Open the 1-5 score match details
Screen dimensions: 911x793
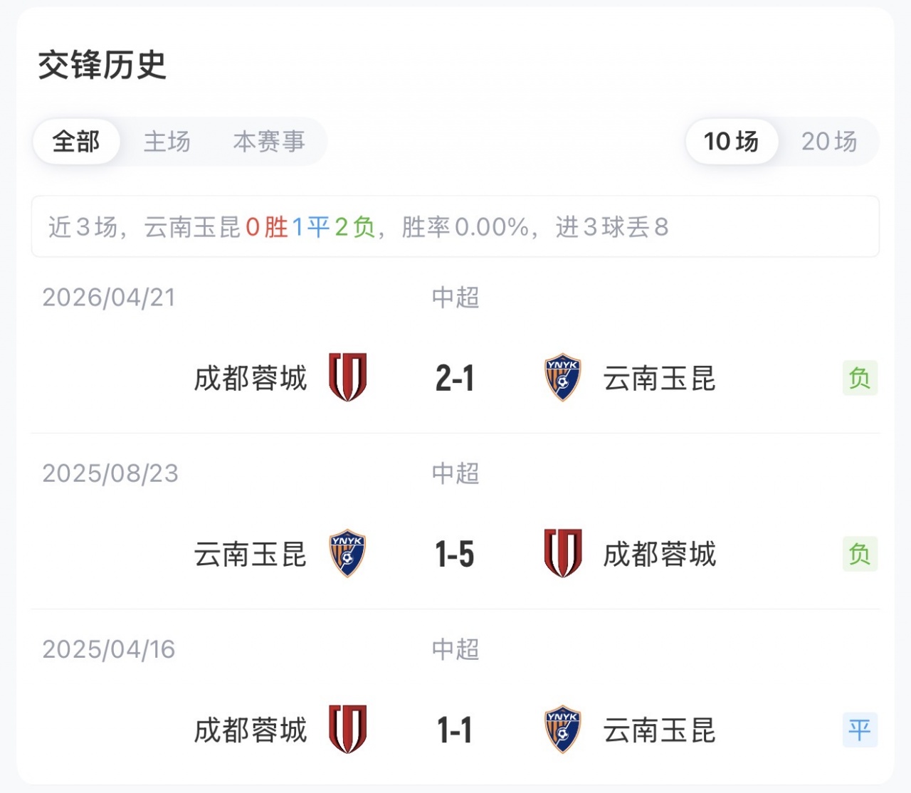click(x=455, y=554)
